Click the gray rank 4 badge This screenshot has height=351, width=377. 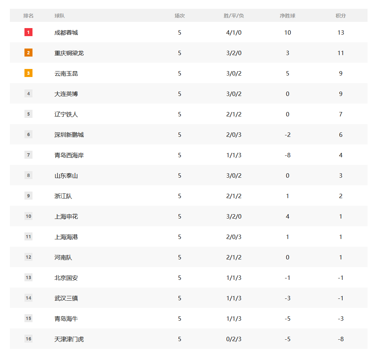pos(28,94)
